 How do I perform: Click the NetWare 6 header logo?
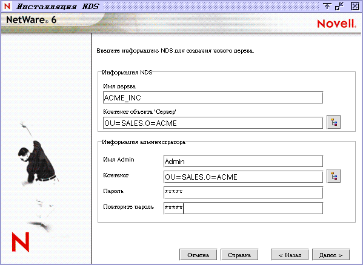pyautogui.click(x=32, y=20)
